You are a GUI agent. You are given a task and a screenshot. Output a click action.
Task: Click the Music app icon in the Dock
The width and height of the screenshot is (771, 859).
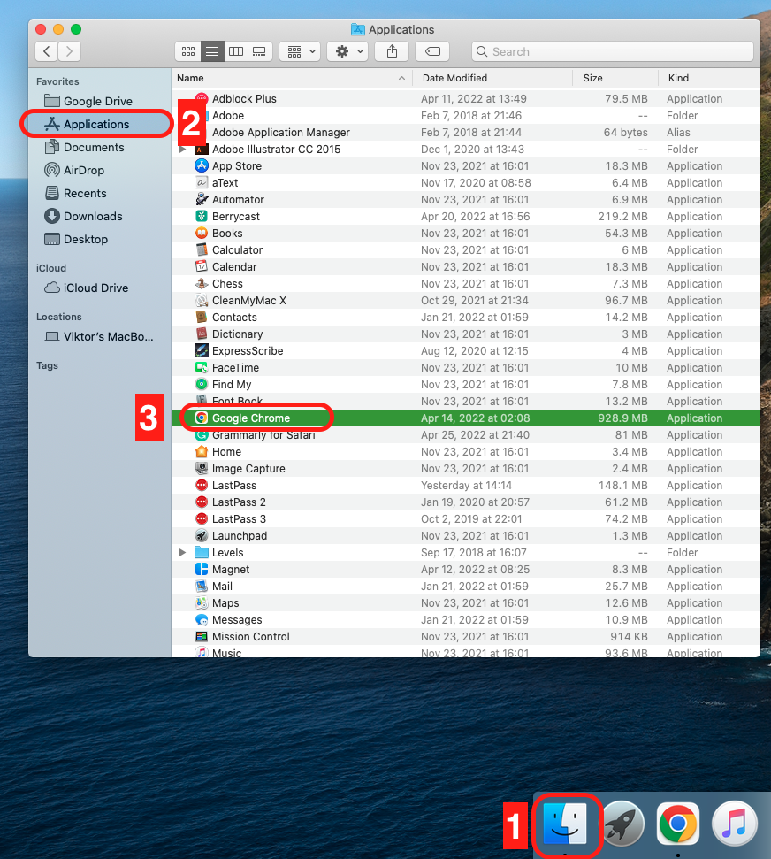point(733,824)
